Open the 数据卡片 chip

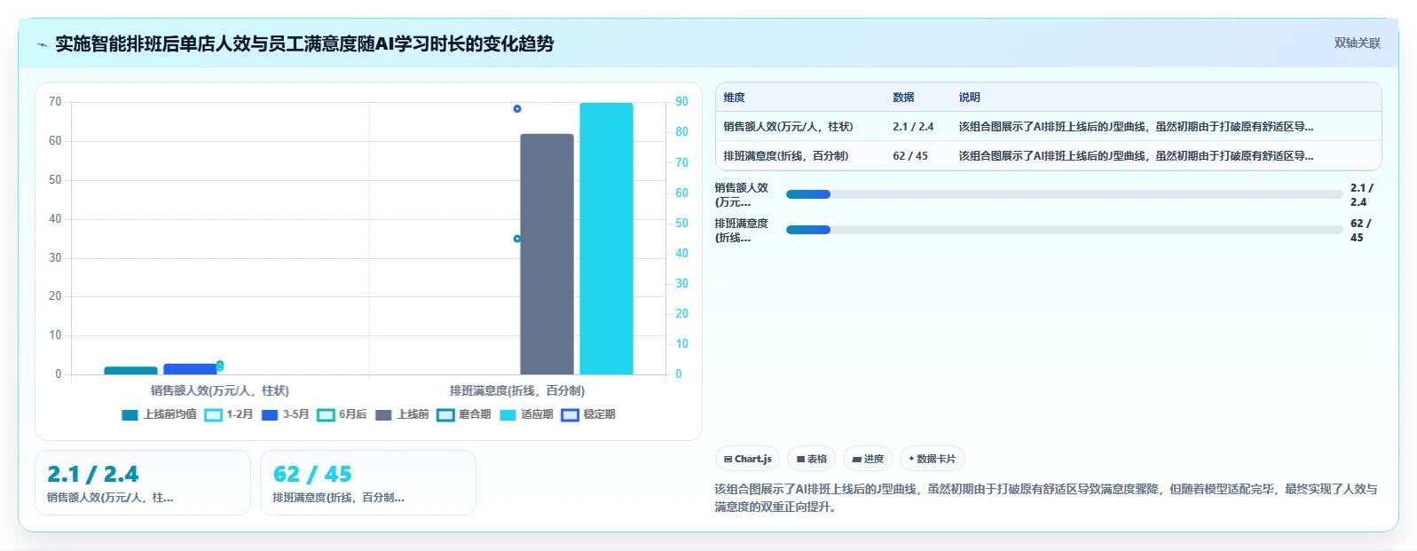pos(932,459)
